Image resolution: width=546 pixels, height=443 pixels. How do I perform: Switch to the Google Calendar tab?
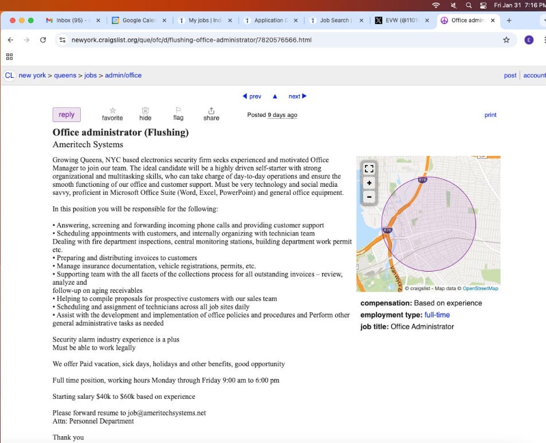click(x=138, y=21)
